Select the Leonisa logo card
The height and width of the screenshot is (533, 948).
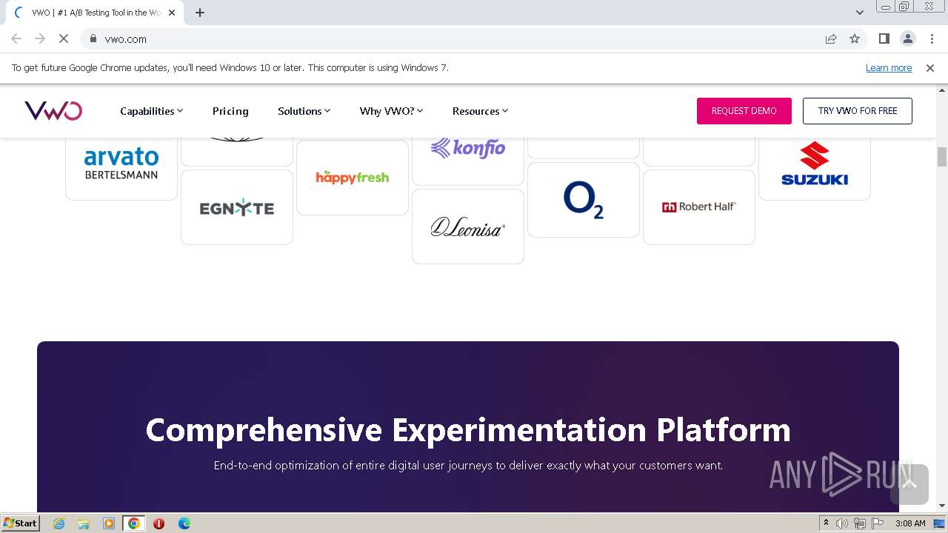pyautogui.click(x=468, y=227)
